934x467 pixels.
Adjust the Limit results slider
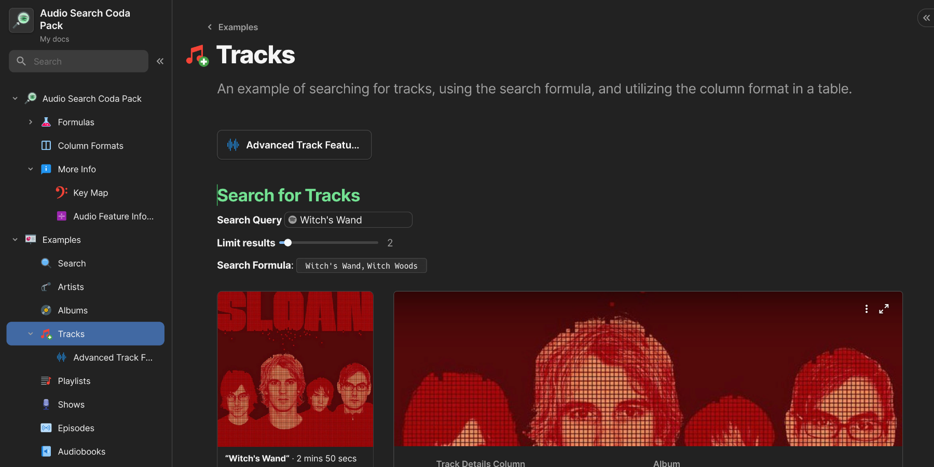click(x=287, y=242)
